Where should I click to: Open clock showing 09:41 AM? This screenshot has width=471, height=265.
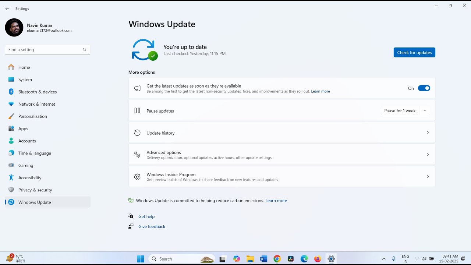pyautogui.click(x=449, y=259)
